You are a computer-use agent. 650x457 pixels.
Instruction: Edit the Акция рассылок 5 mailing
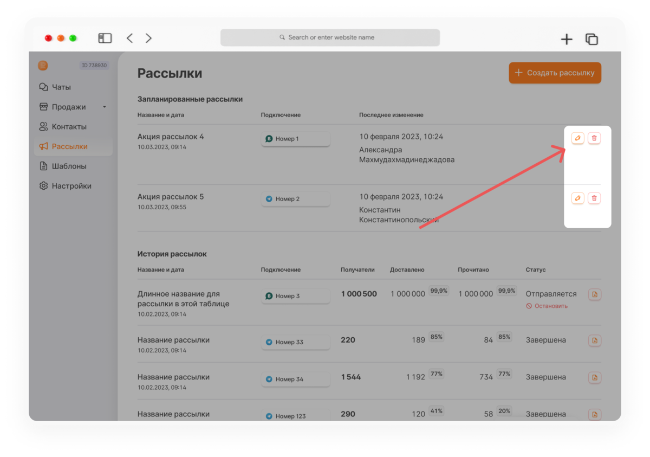577,198
